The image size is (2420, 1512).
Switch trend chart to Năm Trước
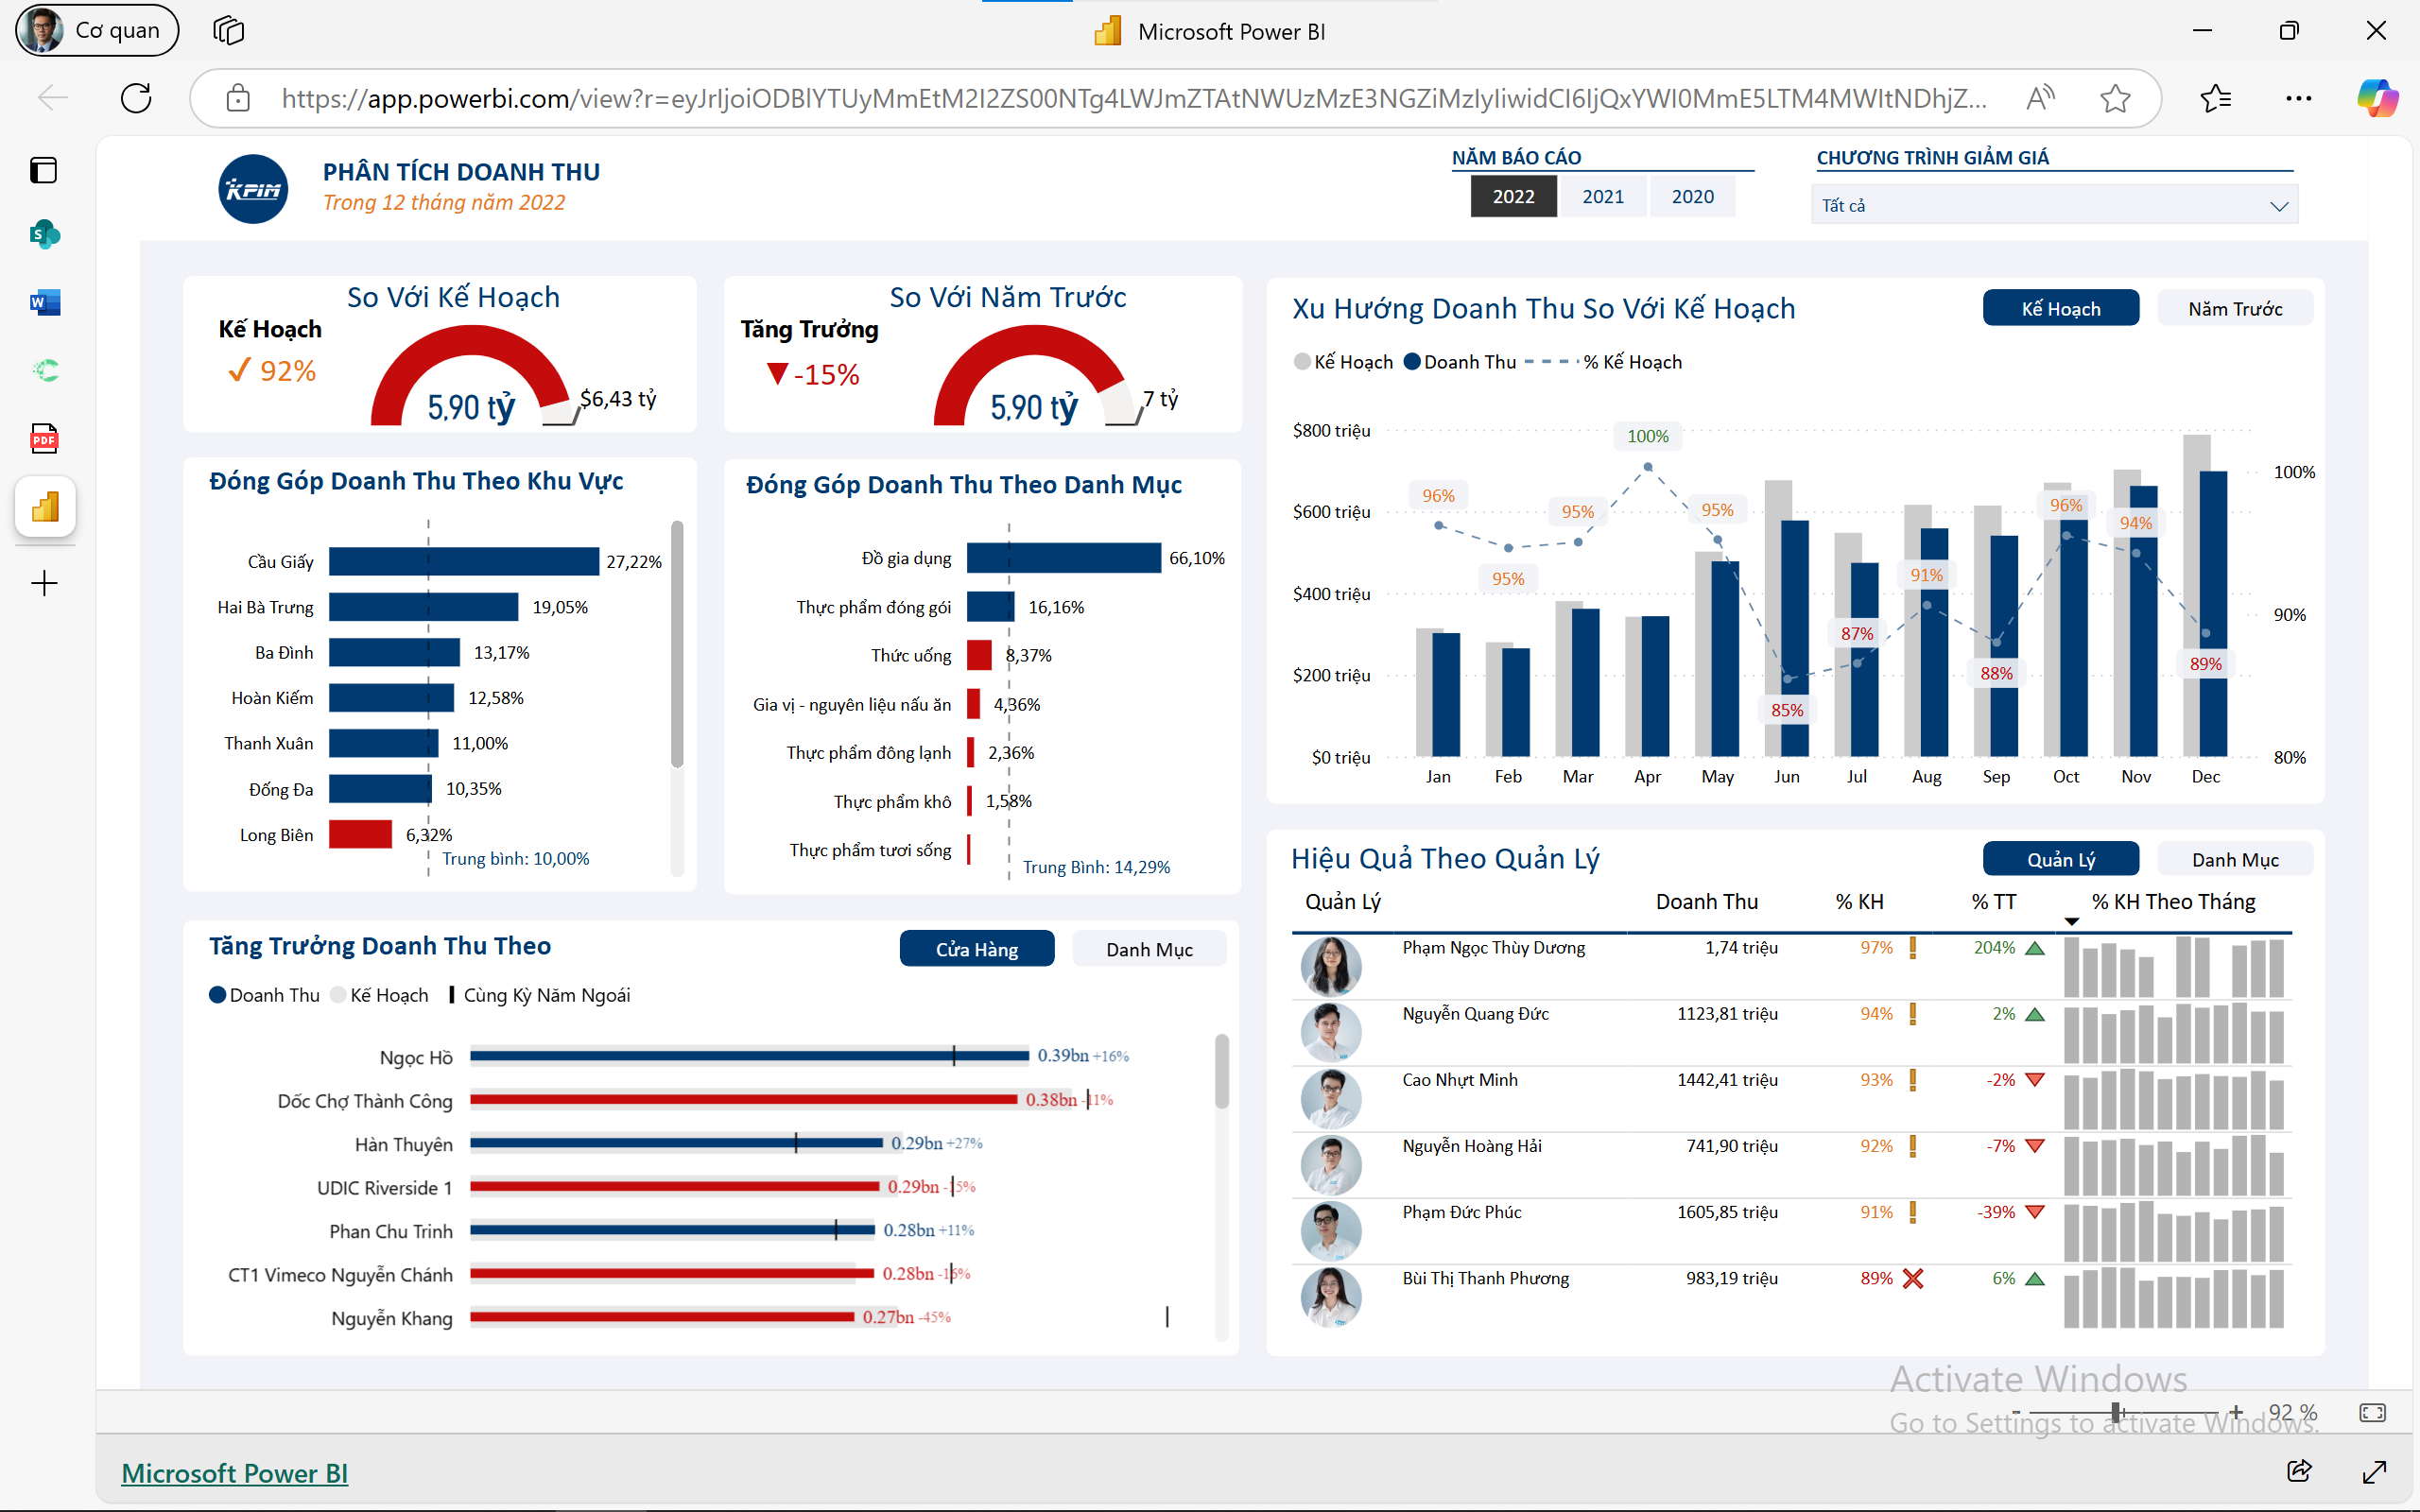(2235, 308)
